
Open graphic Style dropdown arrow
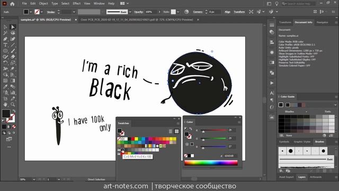coord(178,12)
